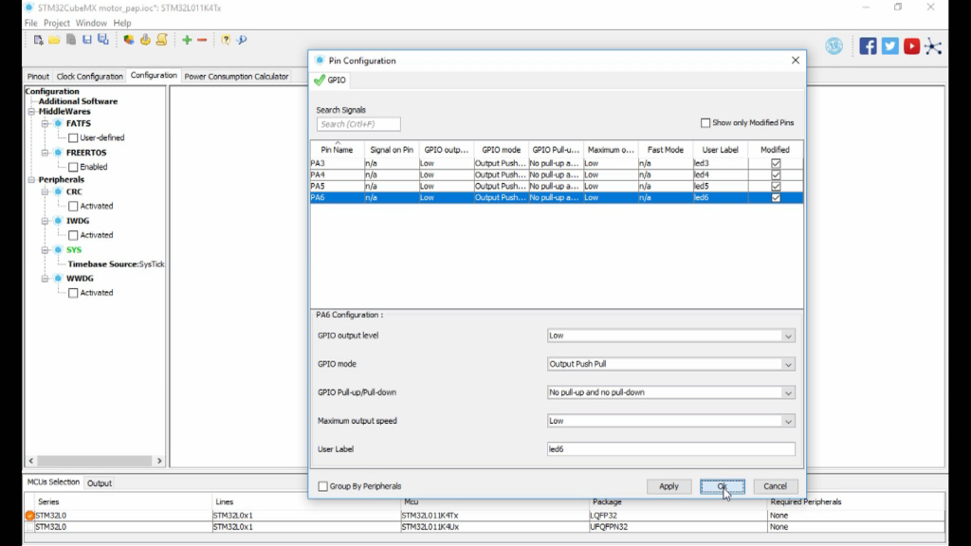Click the Apply button

669,486
